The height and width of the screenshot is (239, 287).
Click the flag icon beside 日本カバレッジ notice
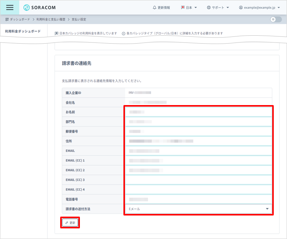tap(56, 33)
